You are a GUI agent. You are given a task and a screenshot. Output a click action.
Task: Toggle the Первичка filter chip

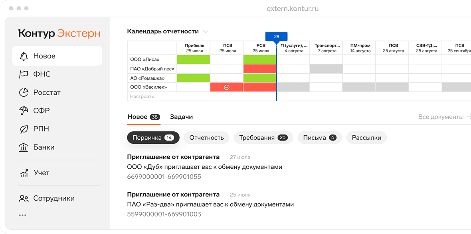point(153,138)
